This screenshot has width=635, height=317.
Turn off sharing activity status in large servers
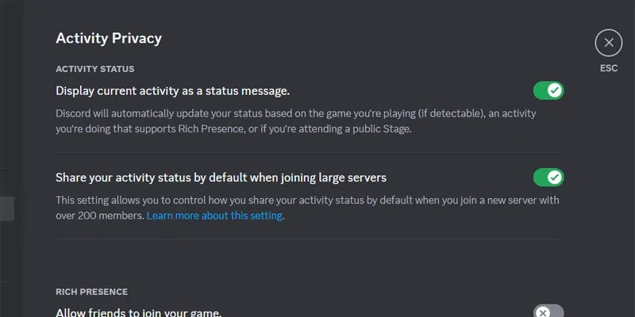pyautogui.click(x=548, y=177)
